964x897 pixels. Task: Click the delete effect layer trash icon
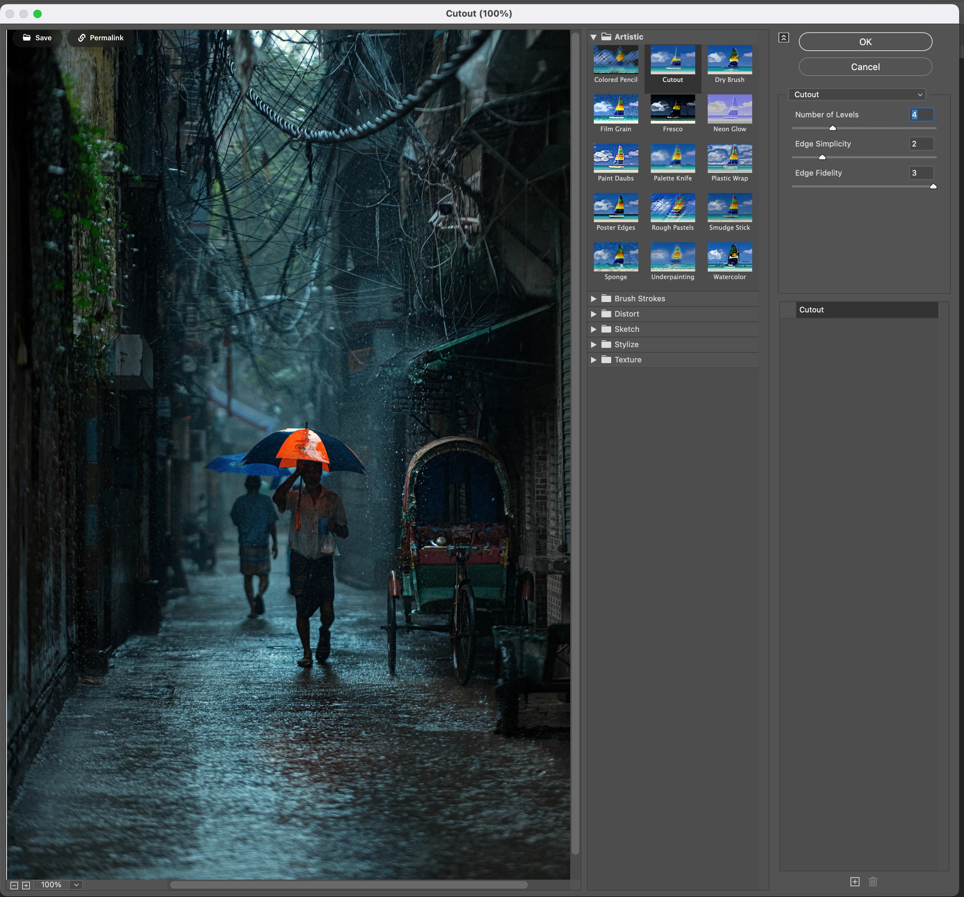tap(873, 881)
